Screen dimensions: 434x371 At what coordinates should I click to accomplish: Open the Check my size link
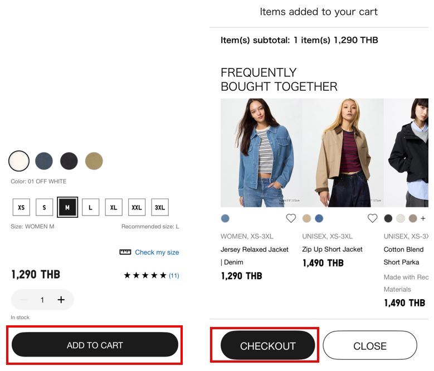[x=157, y=252]
